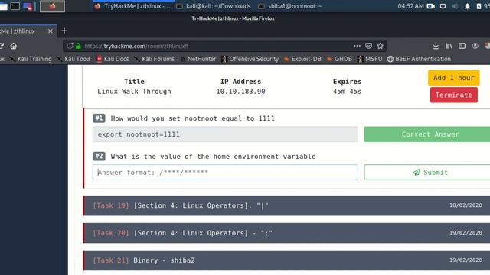Image resolution: width=490 pixels, height=275 pixels.
Task: Focus the question #2 answer input
Action: click(x=225, y=173)
